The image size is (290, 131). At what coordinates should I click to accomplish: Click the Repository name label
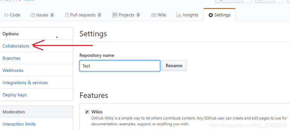pos(97,55)
